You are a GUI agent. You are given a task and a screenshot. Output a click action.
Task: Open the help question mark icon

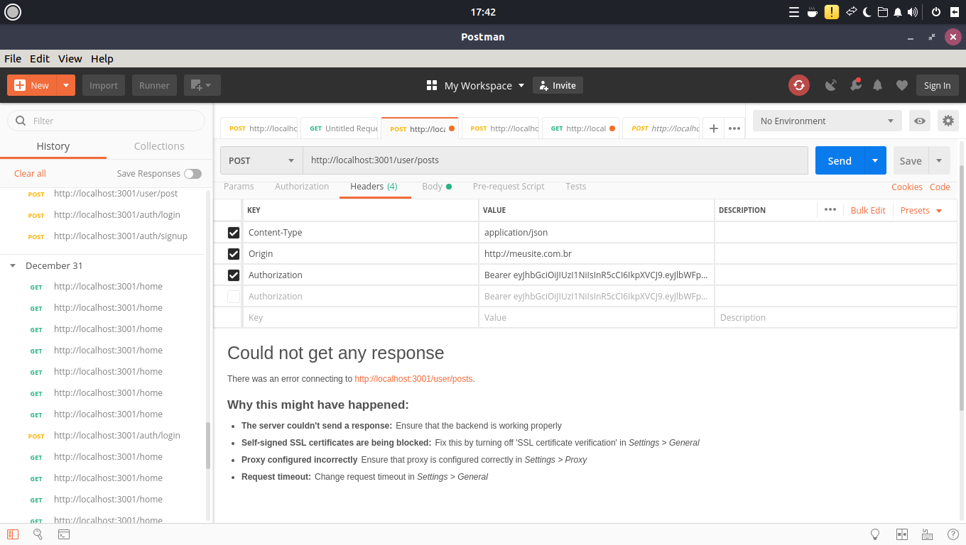(x=953, y=534)
